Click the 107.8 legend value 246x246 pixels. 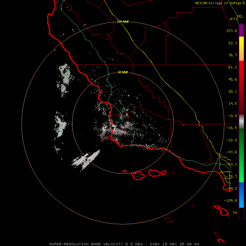[x=232, y=31]
